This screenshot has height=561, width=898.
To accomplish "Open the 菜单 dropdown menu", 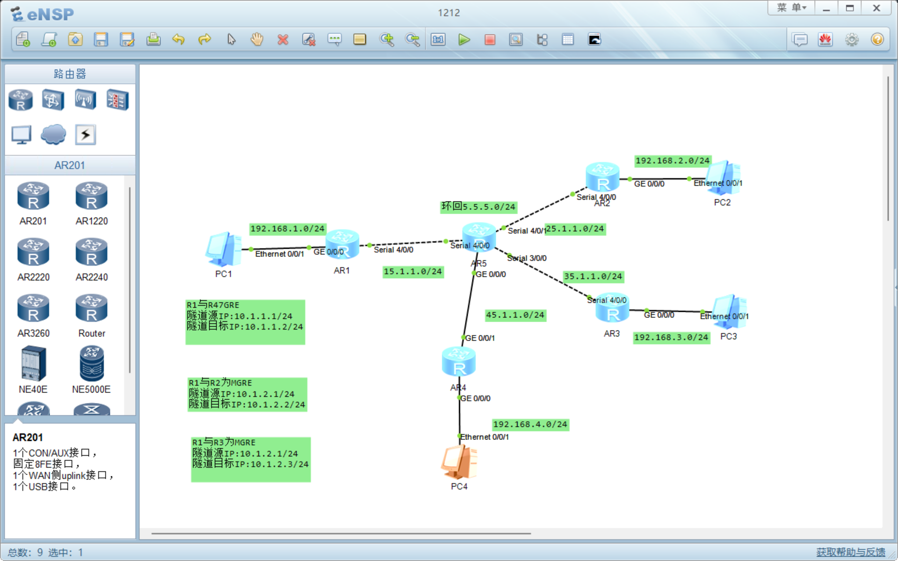I will 791,8.
